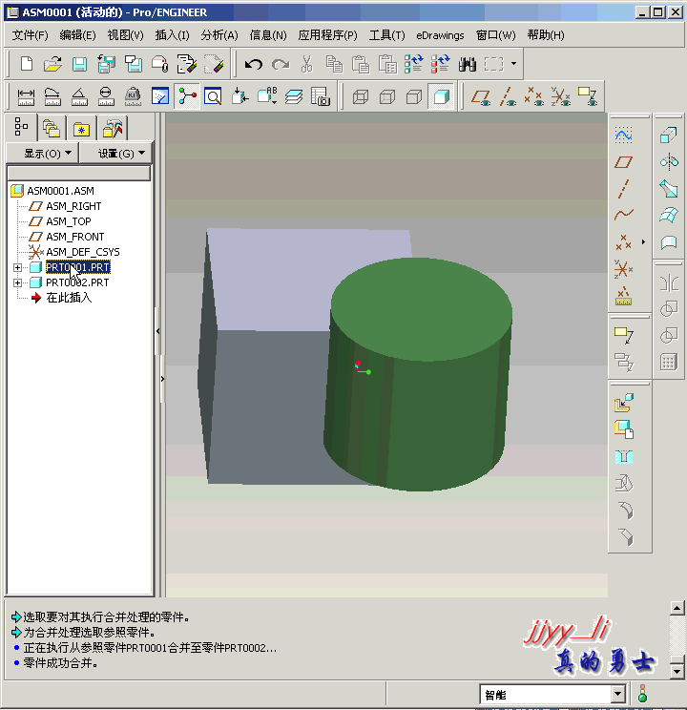Click the model tree search field
The width and height of the screenshot is (687, 710).
79,173
